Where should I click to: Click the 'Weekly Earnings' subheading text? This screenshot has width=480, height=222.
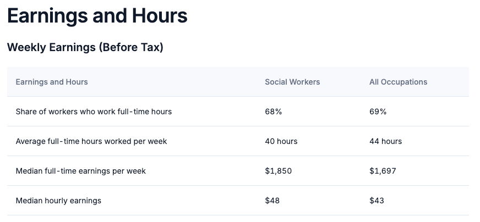[51, 48]
